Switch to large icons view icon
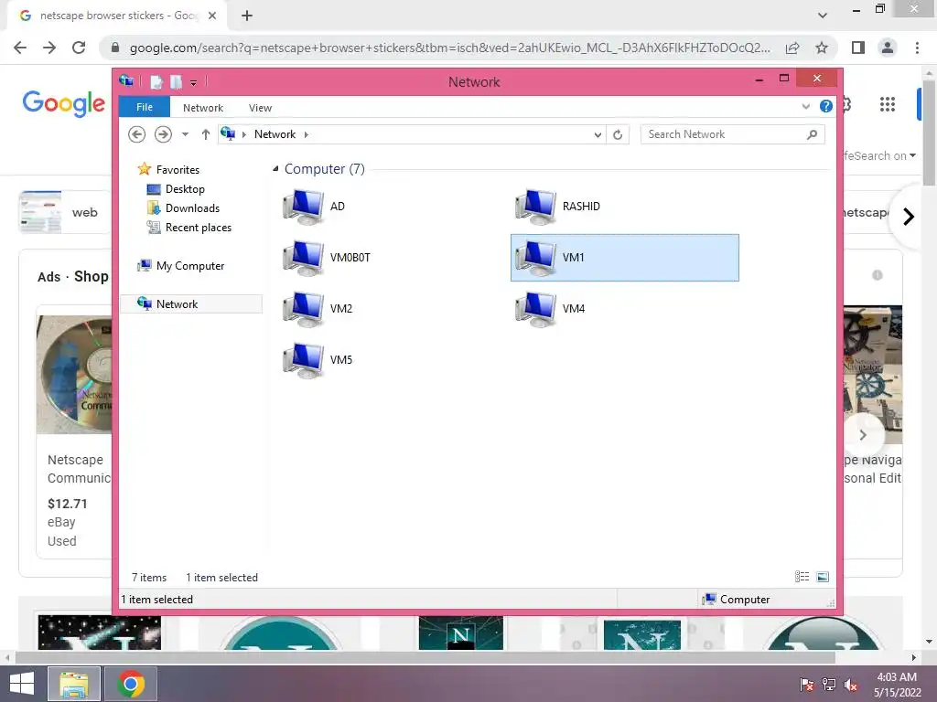Image resolution: width=937 pixels, height=702 pixels. (823, 577)
